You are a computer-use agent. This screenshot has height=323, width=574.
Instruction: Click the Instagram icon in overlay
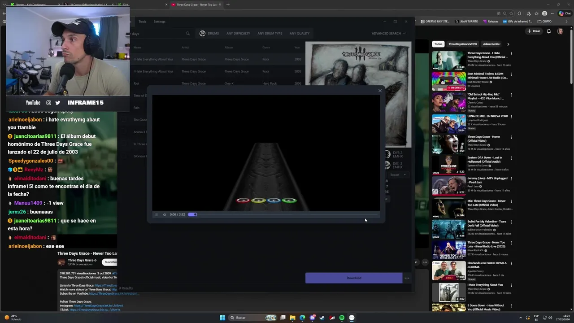(49, 103)
